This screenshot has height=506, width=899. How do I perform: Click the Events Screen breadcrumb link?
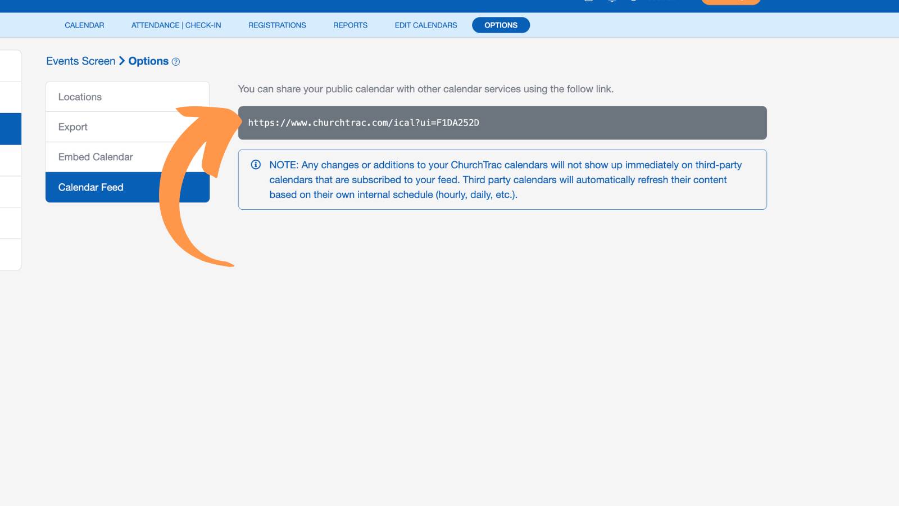(x=81, y=61)
